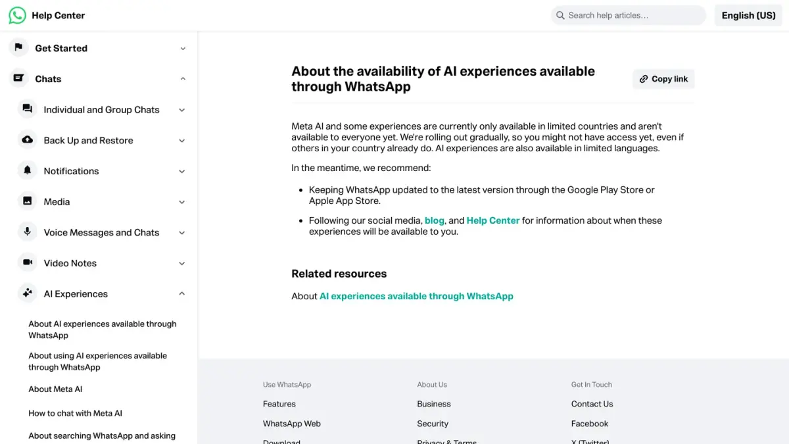
Task: Open 'About searching WhatsApp and asking' article
Action: point(102,435)
